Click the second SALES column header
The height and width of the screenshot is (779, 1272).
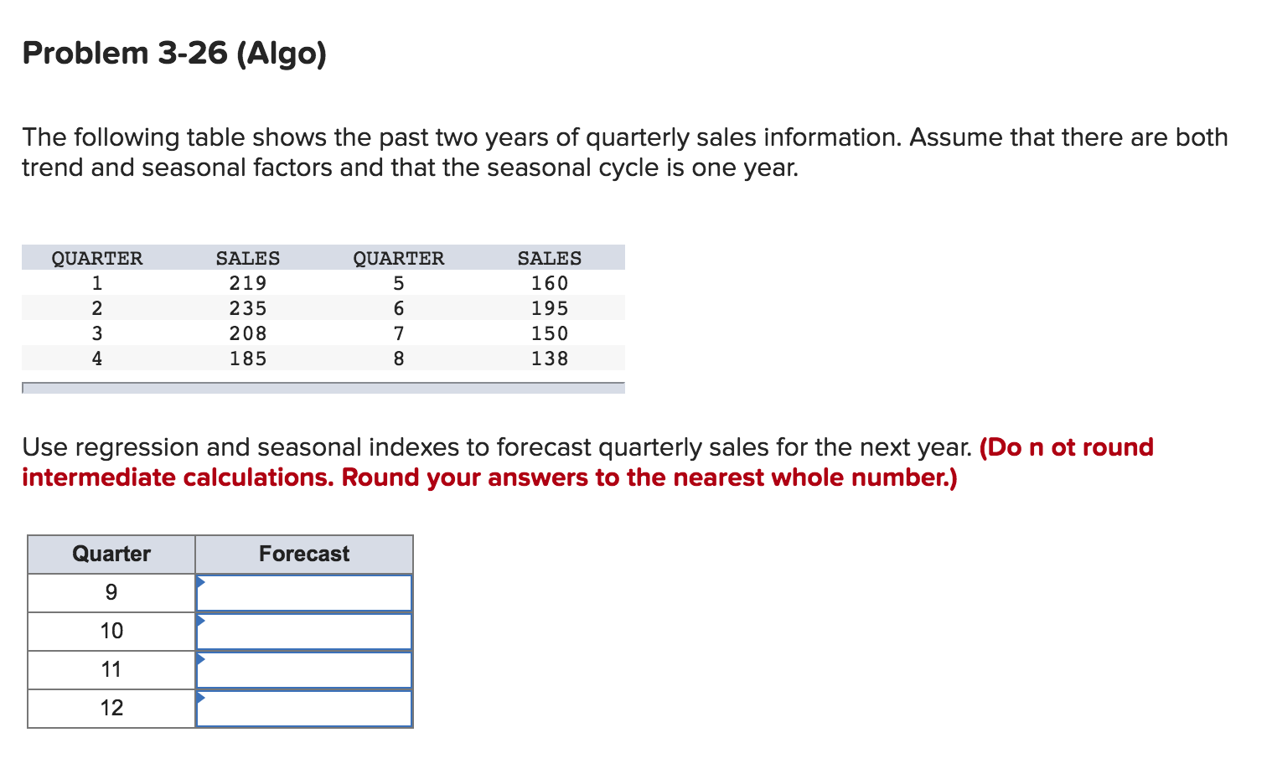[549, 257]
